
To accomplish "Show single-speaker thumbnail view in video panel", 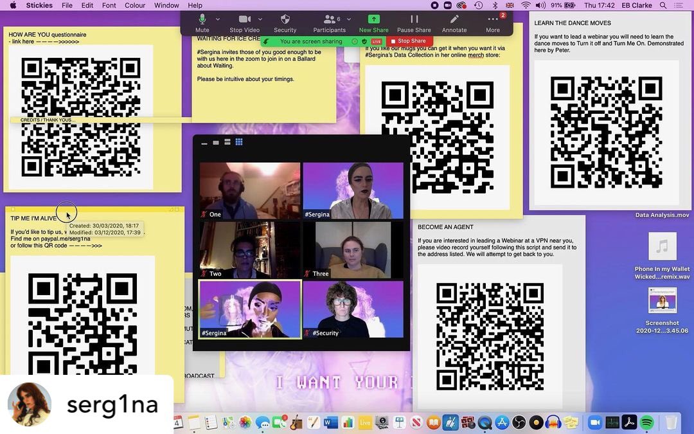I will coord(216,143).
